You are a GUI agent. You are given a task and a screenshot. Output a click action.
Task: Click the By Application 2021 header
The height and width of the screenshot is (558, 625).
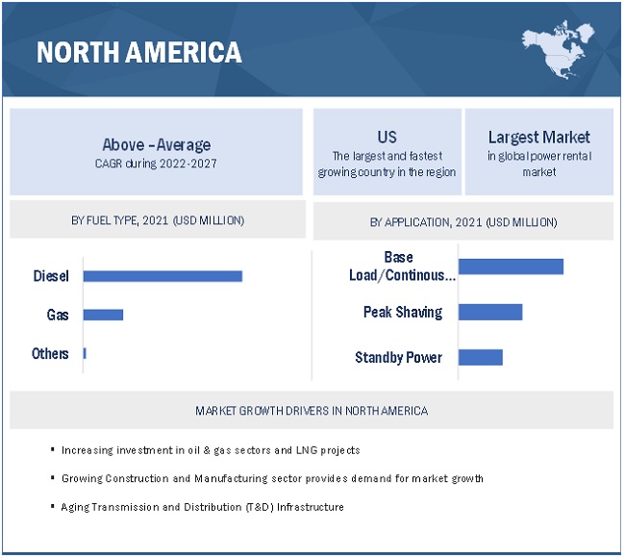(x=462, y=222)
